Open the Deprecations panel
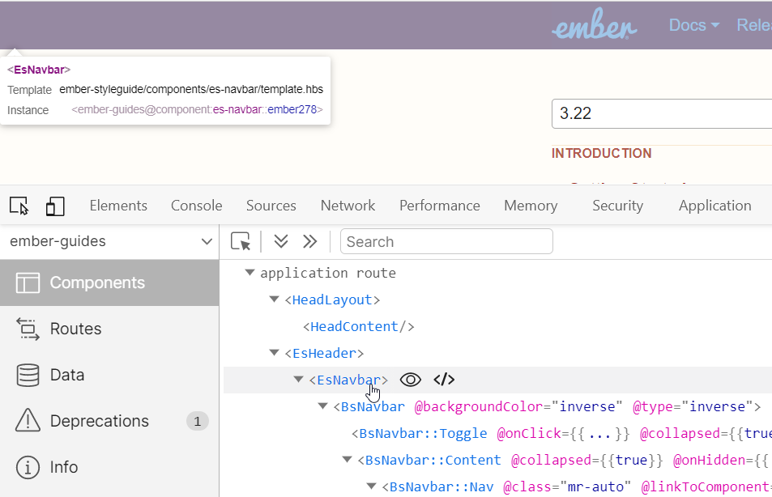 click(99, 421)
